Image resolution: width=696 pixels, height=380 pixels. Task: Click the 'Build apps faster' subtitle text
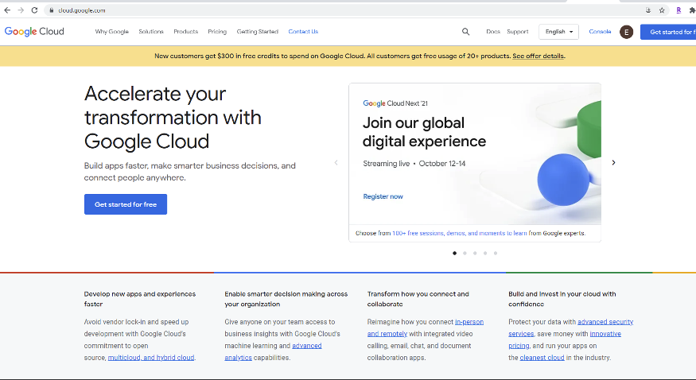[189, 172]
